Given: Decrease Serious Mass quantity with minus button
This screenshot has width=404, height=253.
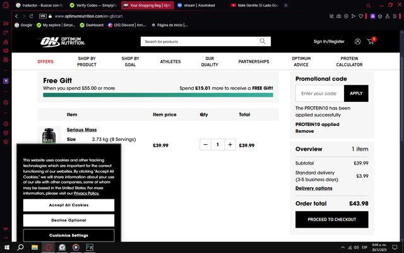Looking at the screenshot, I should (205, 145).
